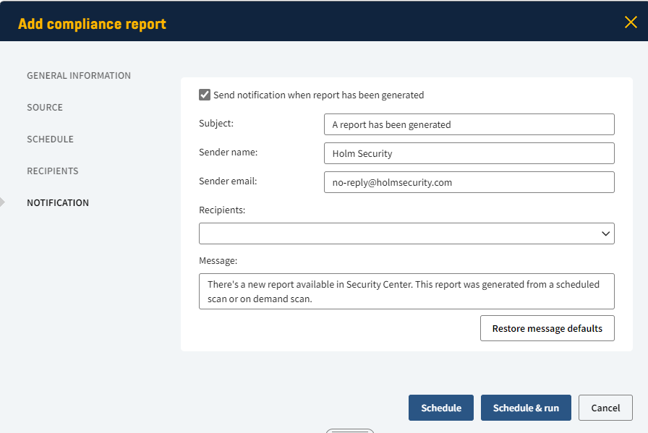Go to General Information in the sidebar
The width and height of the screenshot is (648, 433).
(x=79, y=75)
